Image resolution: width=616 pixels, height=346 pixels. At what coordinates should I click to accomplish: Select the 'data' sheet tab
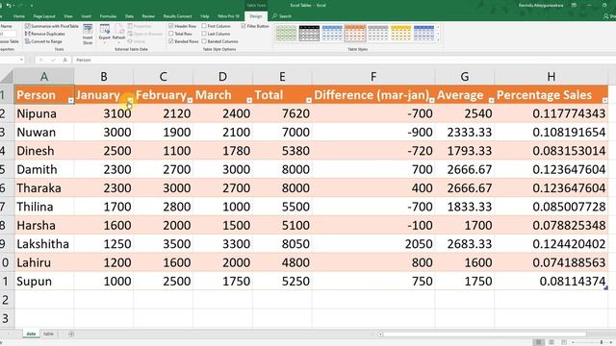pos(31,334)
